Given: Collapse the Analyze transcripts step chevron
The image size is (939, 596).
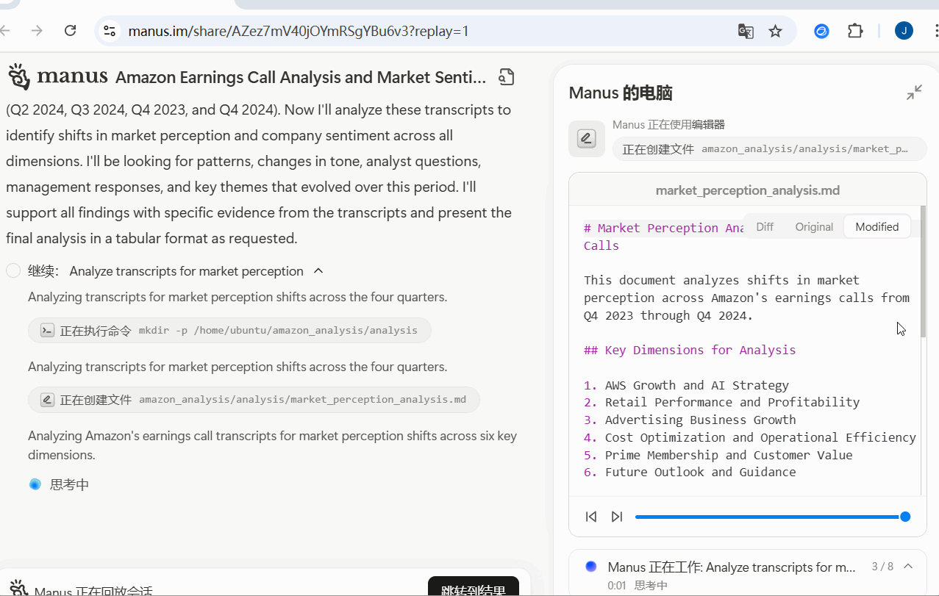Looking at the screenshot, I should click(318, 271).
